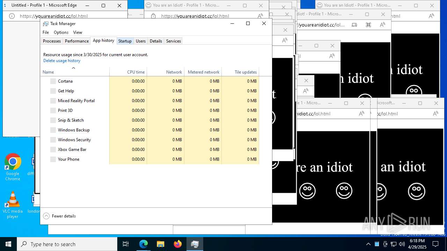Click site info icon in Untitled Edge window

tap(12, 16)
